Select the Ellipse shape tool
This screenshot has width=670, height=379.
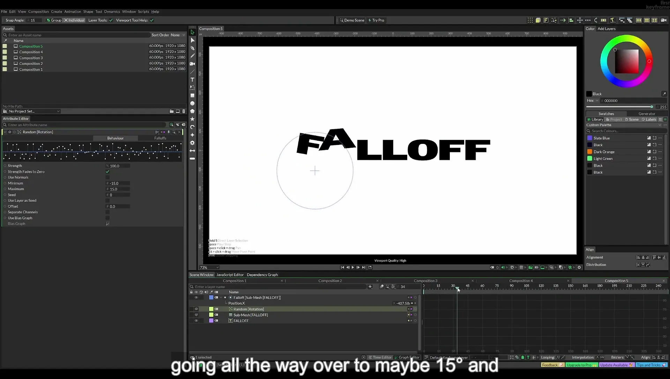click(x=192, y=103)
